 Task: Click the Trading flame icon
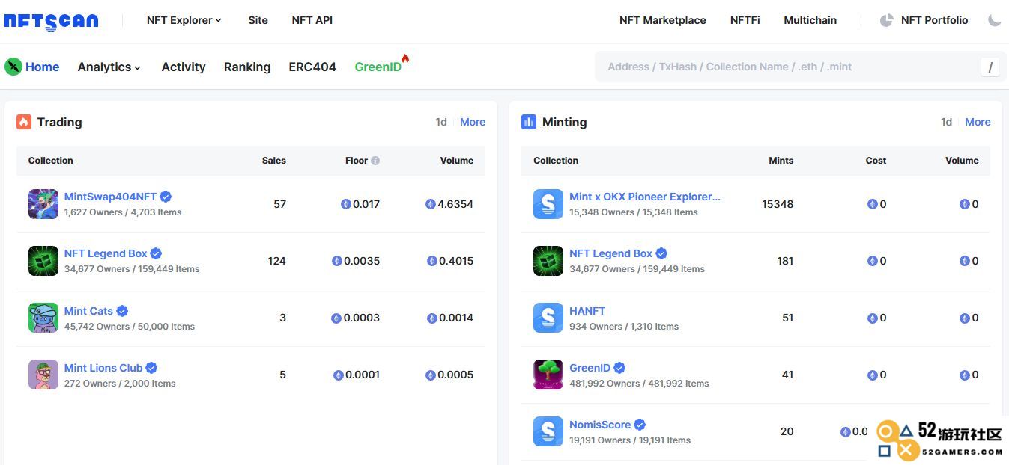(24, 122)
